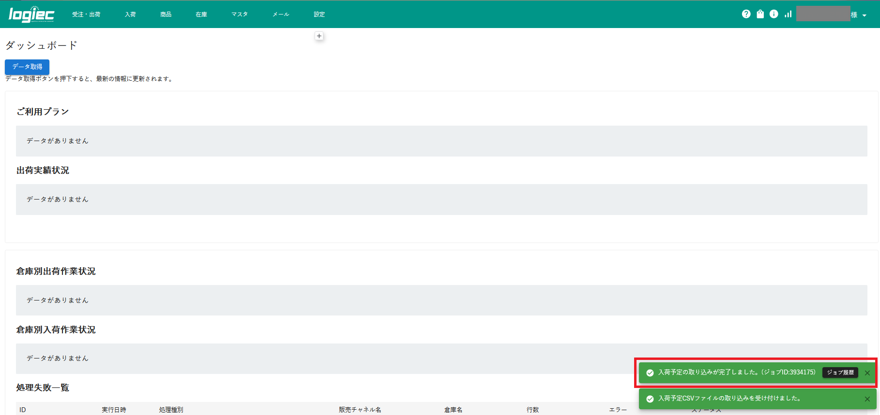Open the information icon in header
880x415 pixels.
click(774, 14)
